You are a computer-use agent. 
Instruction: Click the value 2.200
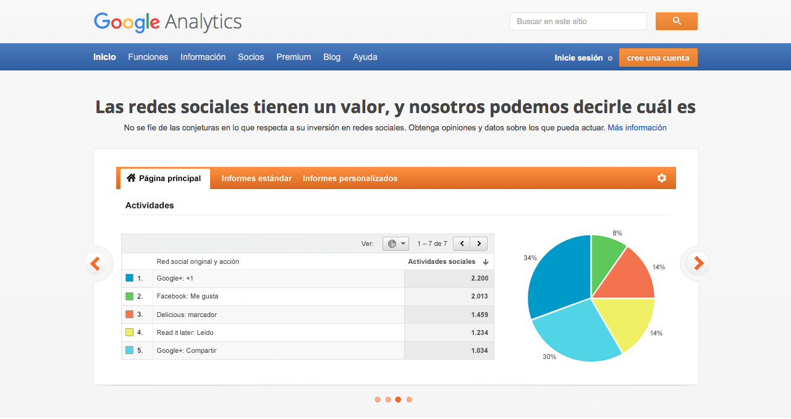point(480,279)
